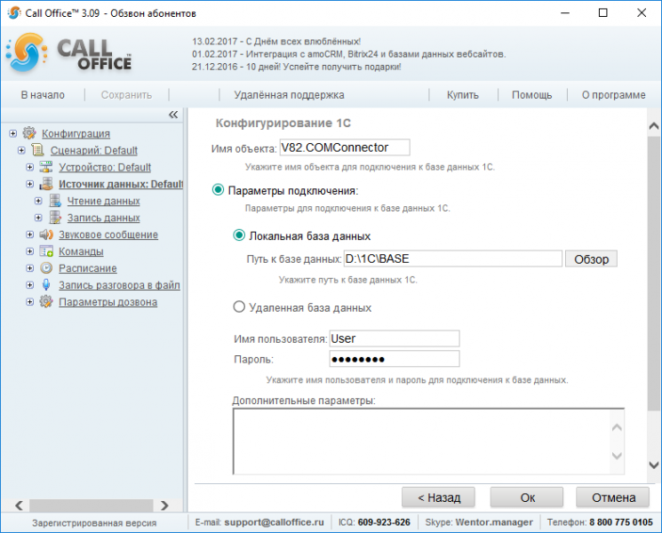Expand the Команды node
The height and width of the screenshot is (533, 662).
[30, 251]
